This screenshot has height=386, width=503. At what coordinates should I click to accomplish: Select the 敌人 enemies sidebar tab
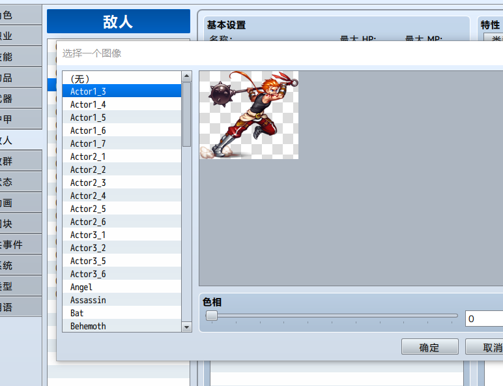click(x=21, y=140)
